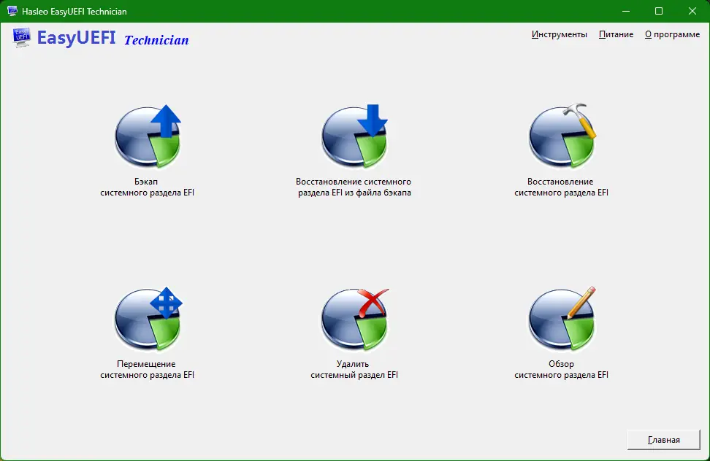The height and width of the screenshot is (461, 710).
Task: Open the EFI system partition backup icon
Action: pos(148,136)
